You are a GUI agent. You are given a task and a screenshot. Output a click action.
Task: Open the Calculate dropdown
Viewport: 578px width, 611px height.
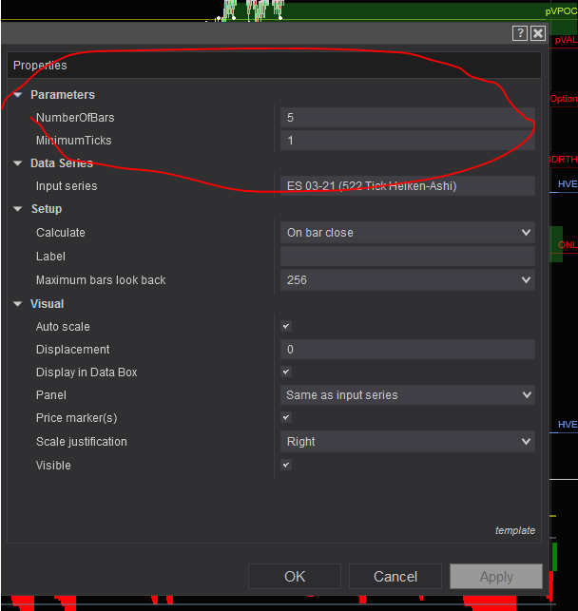407,233
